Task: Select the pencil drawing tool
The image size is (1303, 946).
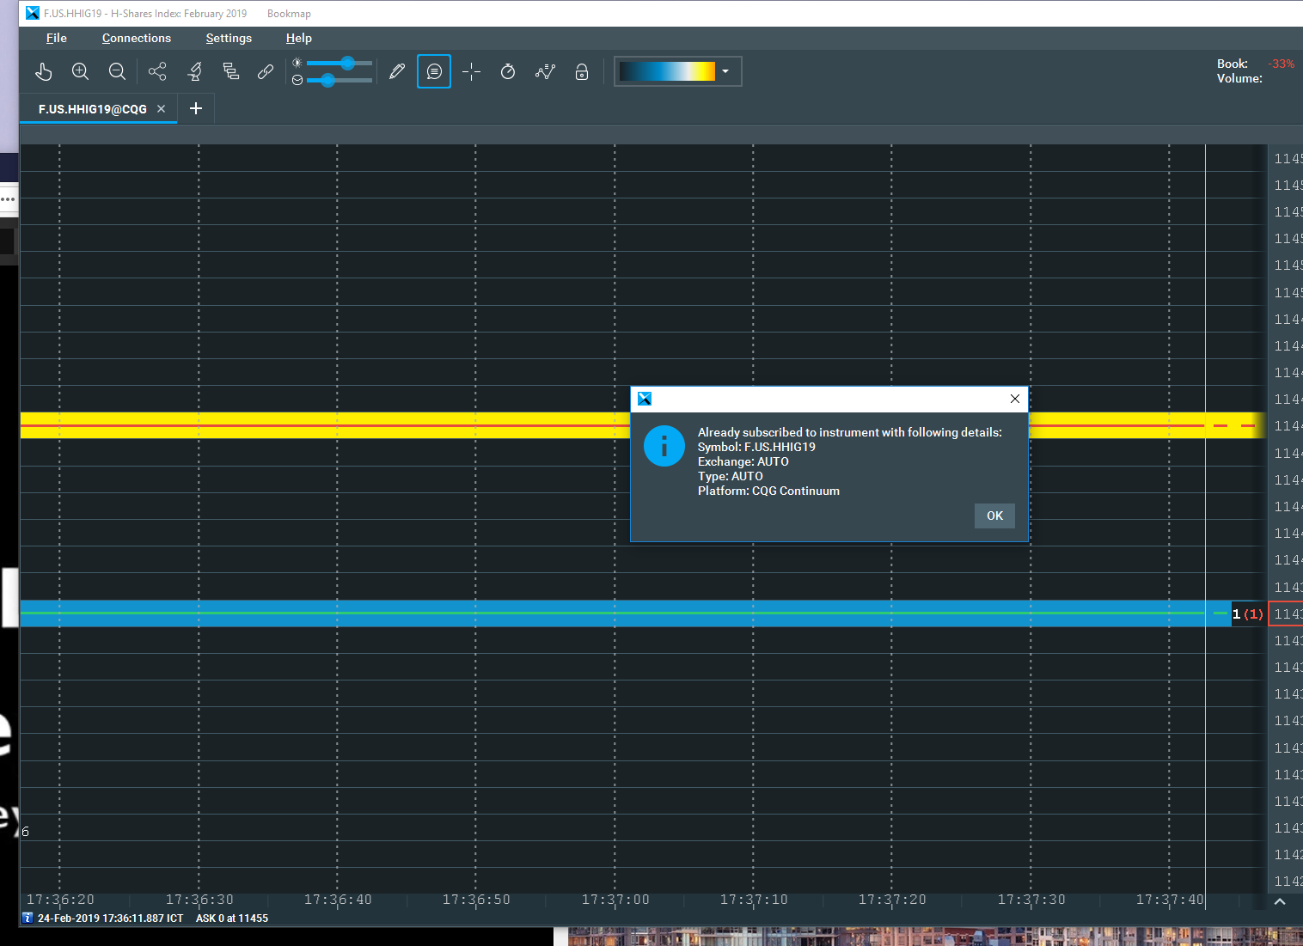Action: 396,71
